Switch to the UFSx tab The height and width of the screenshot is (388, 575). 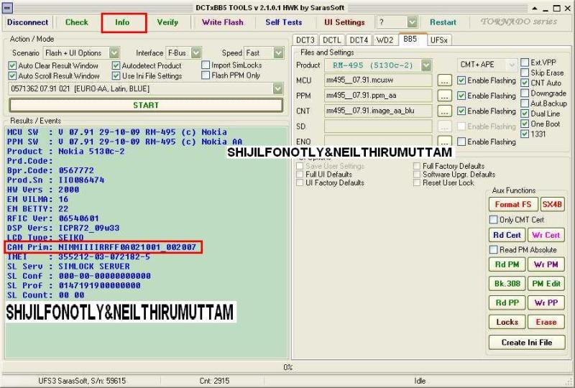[439, 40]
